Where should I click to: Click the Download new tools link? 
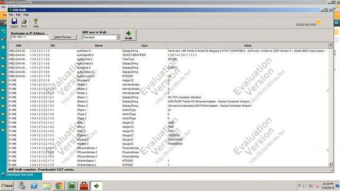(20, 175)
